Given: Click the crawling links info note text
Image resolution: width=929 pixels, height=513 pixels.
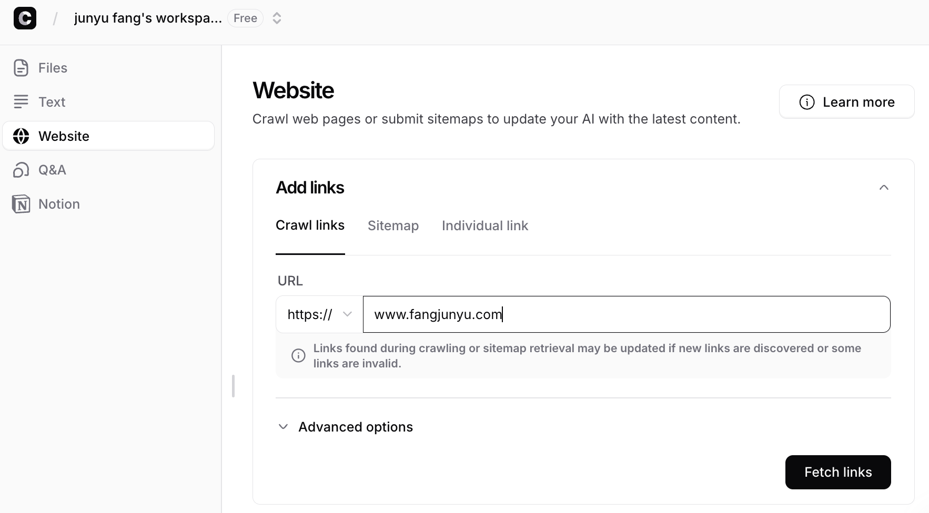Looking at the screenshot, I should coord(587,356).
